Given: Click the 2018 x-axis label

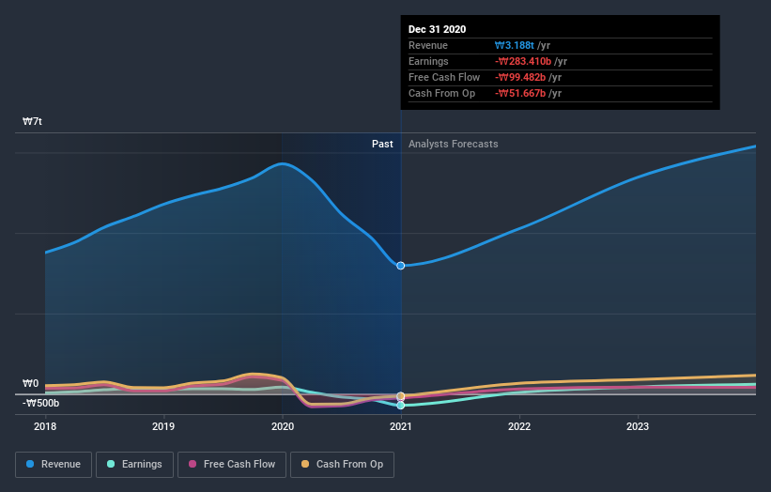Looking at the screenshot, I should [45, 426].
